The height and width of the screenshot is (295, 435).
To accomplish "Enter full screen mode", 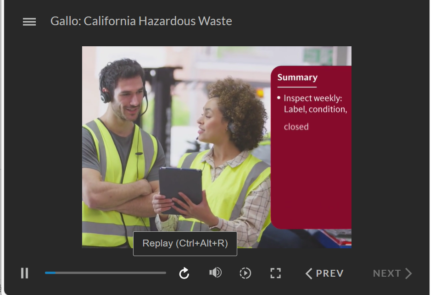I will [275, 273].
